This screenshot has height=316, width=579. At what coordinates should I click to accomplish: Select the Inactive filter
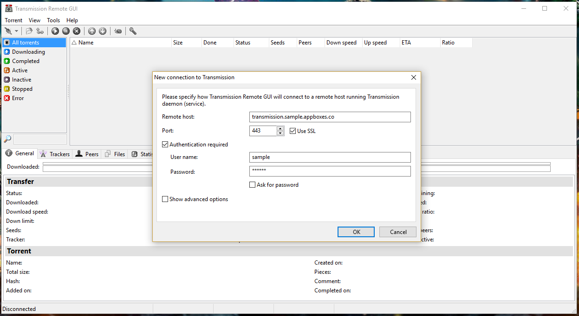point(34,80)
